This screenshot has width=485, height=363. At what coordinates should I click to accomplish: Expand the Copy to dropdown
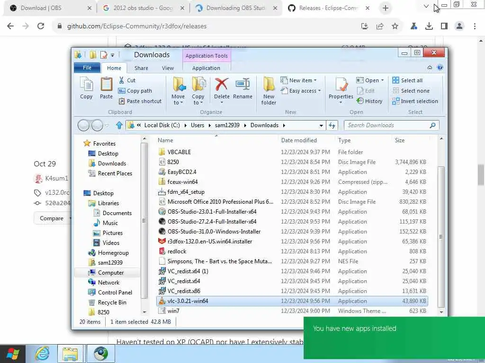click(198, 102)
